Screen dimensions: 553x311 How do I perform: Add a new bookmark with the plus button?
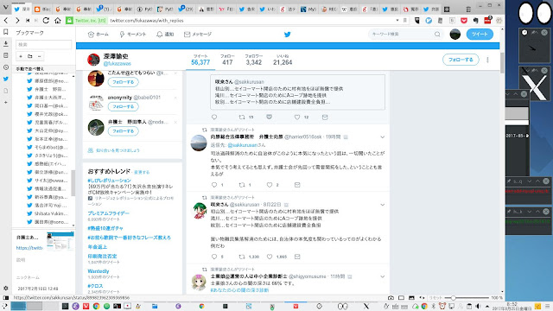[21, 56]
